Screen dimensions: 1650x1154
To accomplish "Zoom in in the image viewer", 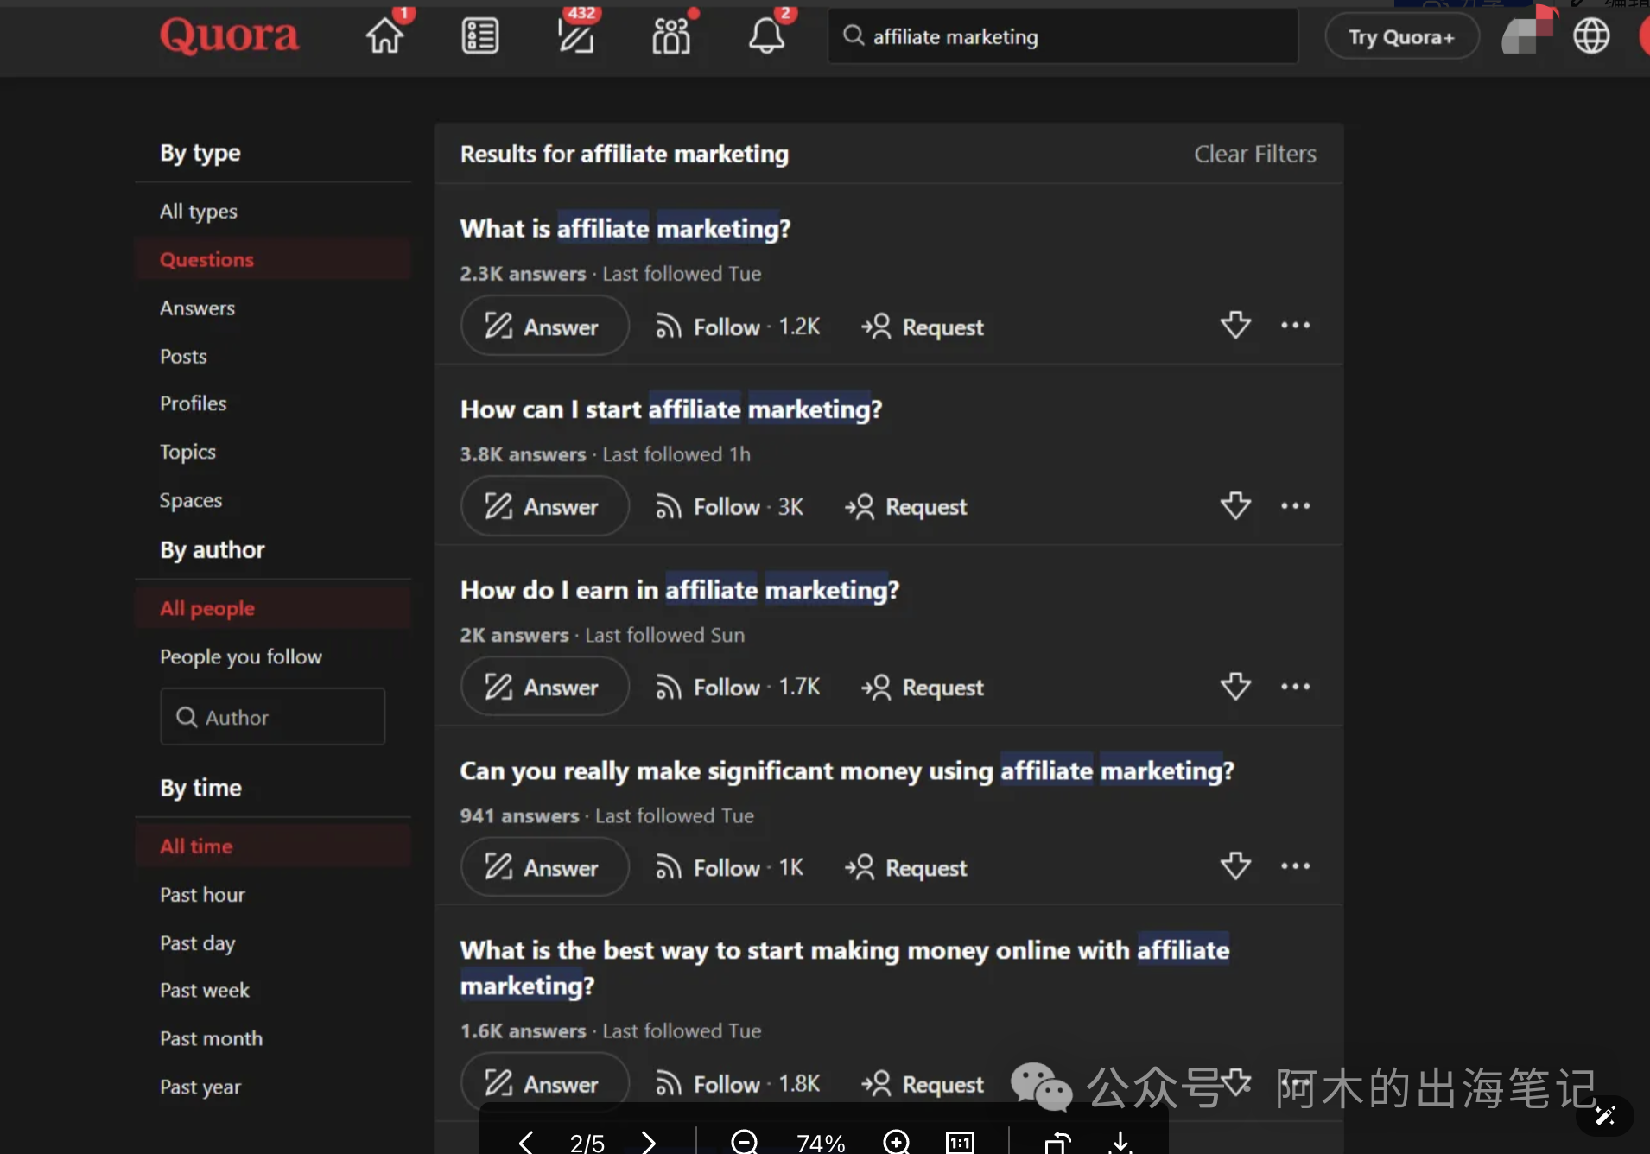I will coord(896,1142).
